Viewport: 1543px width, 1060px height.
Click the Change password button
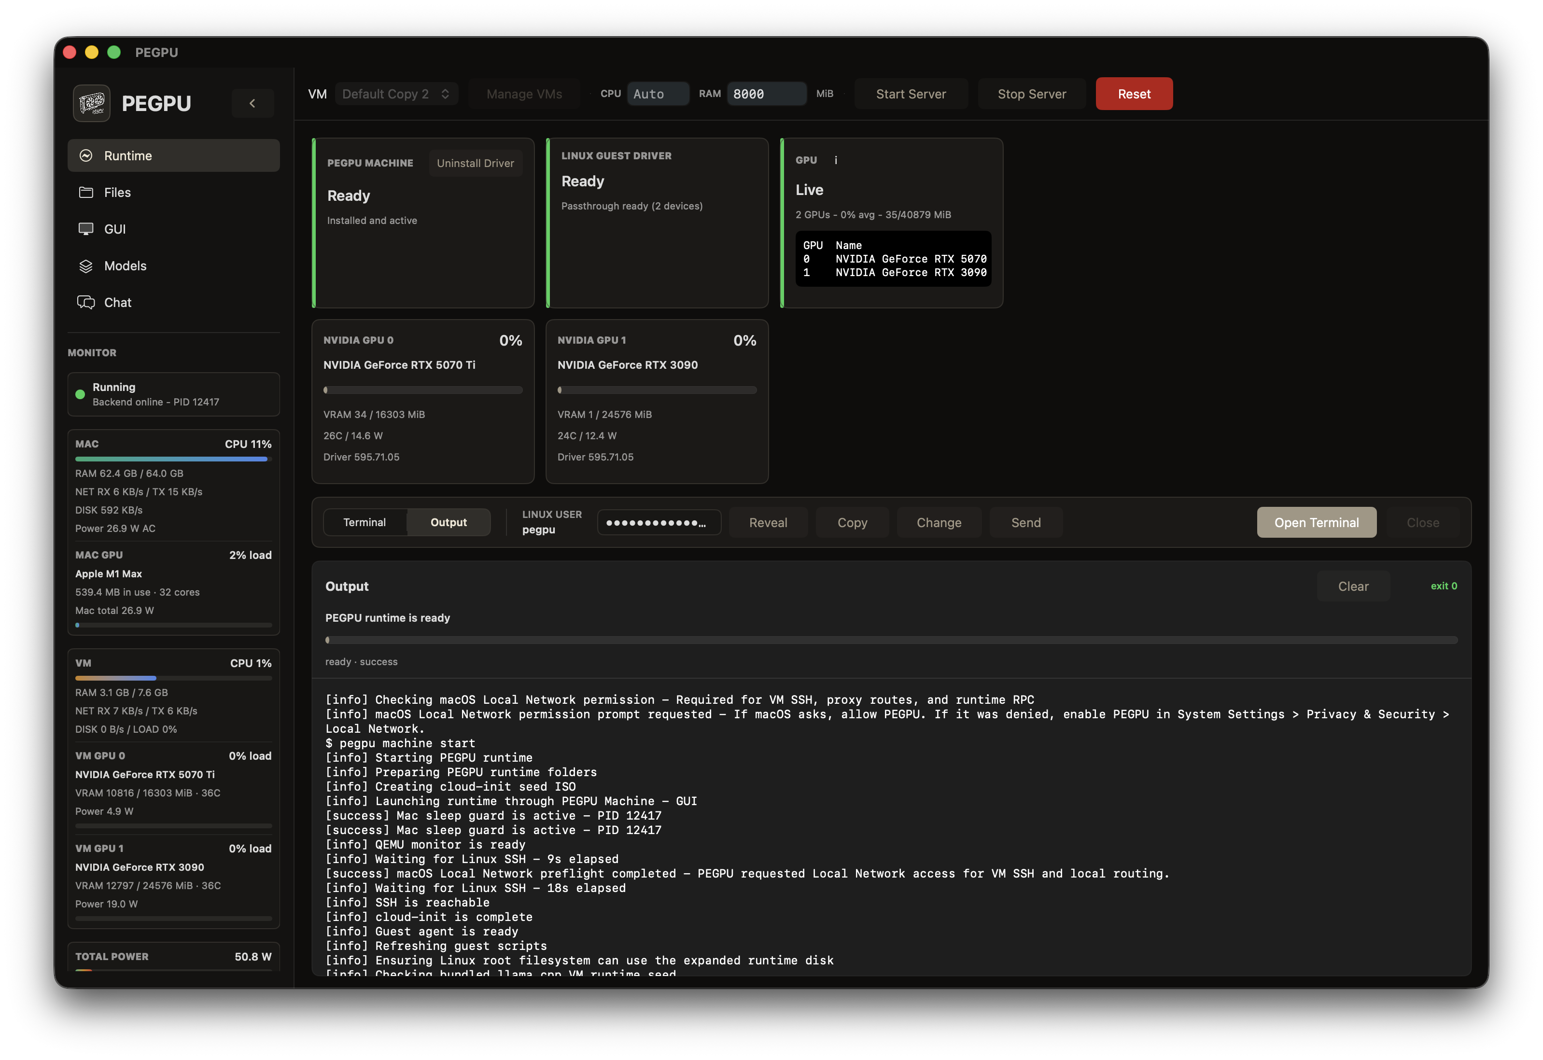click(939, 523)
